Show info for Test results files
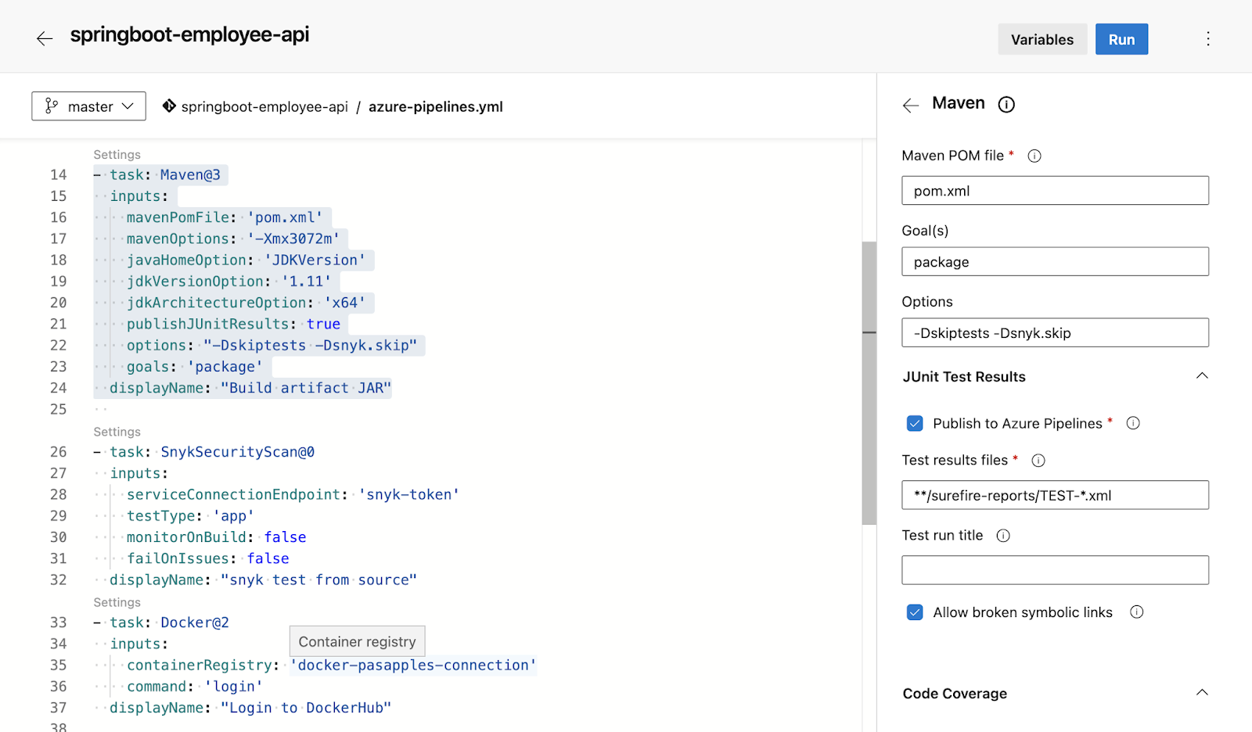This screenshot has height=732, width=1252. pyautogui.click(x=1038, y=461)
